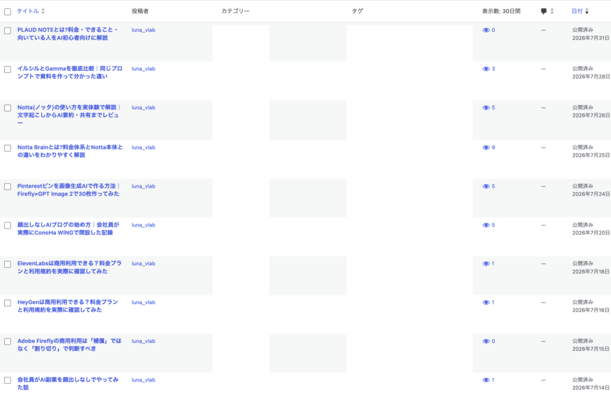Click author luna_vlab in ElevenLabs row

(x=143, y=263)
